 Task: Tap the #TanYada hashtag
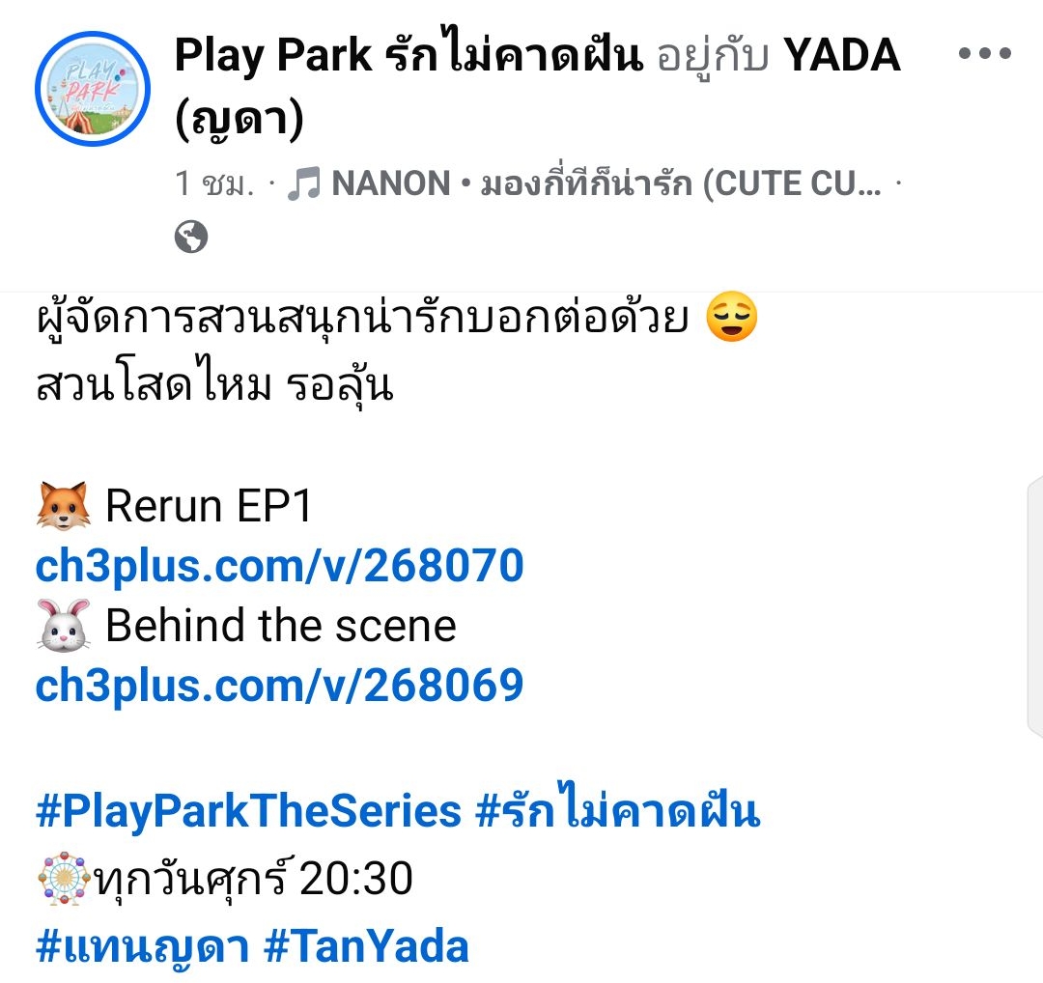point(367,945)
